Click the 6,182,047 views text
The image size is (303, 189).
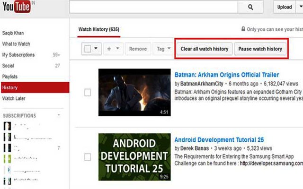point(281,84)
